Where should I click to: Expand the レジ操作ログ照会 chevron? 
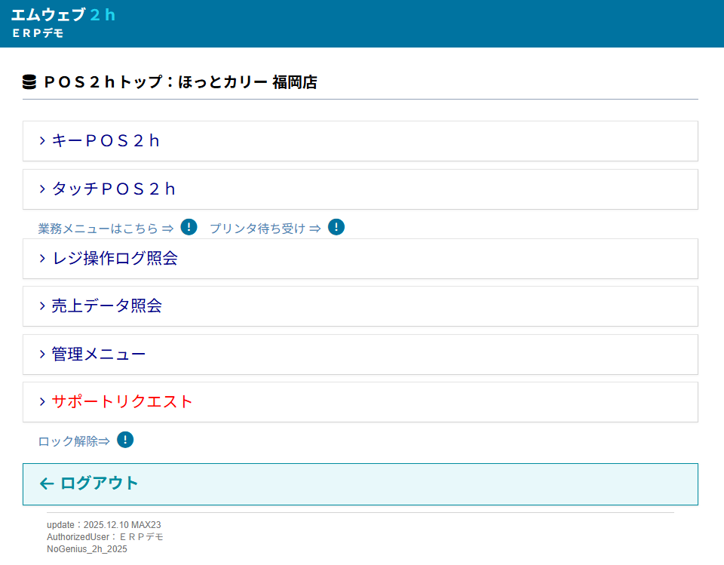pyautogui.click(x=42, y=259)
